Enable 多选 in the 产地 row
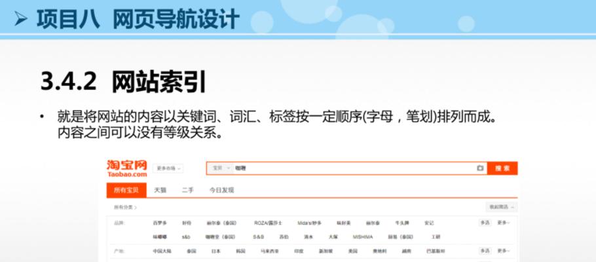 (x=485, y=251)
